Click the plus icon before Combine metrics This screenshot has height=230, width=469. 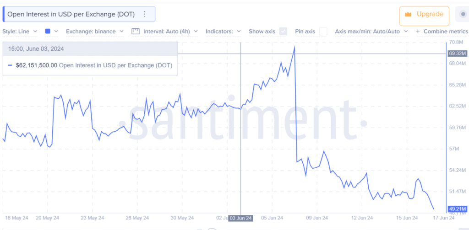418,31
